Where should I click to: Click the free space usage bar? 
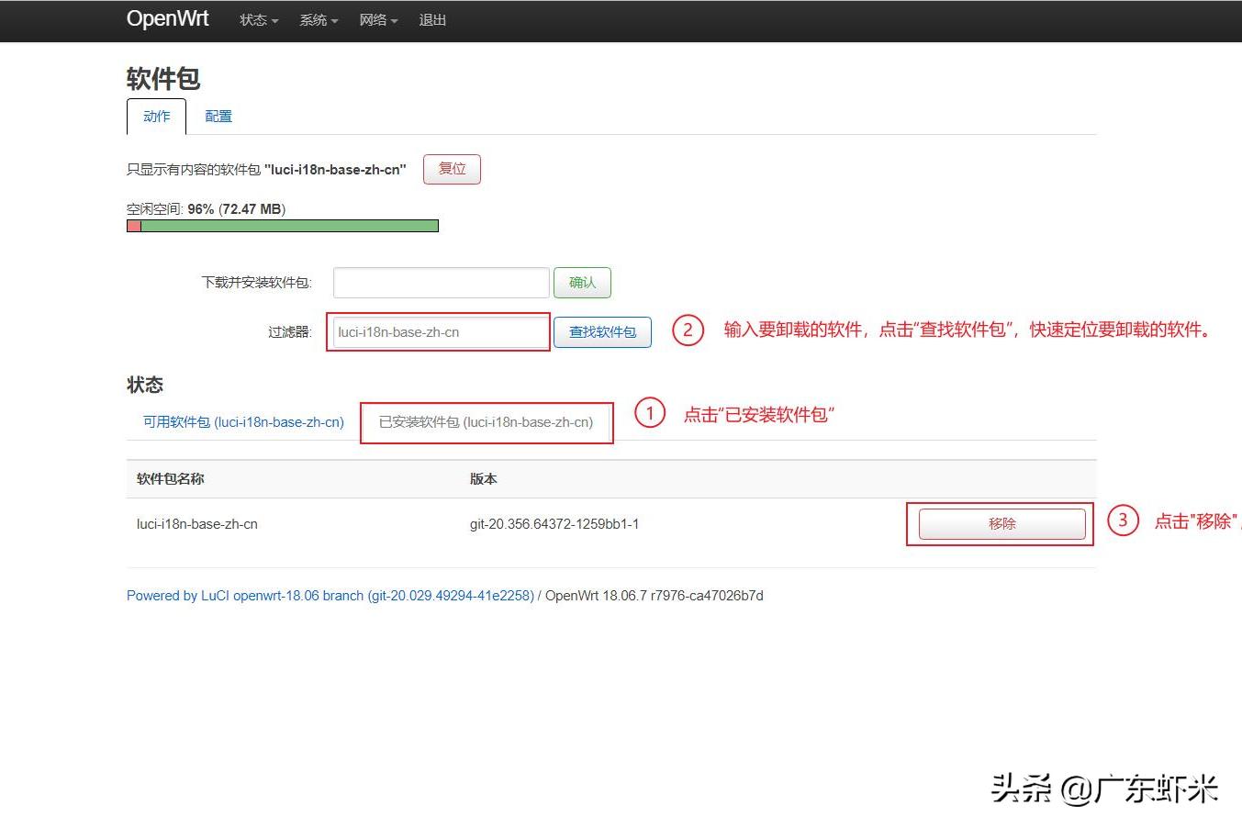tap(282, 225)
